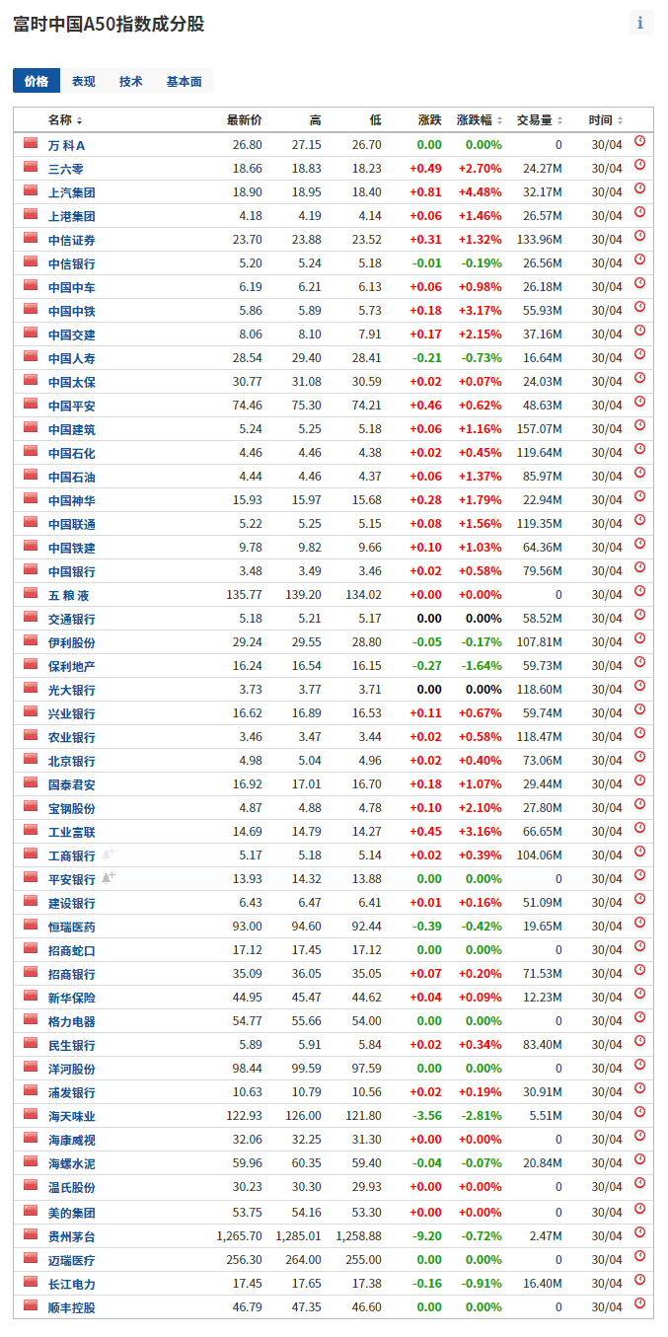Click the China flag icon in 兴业银行 row
Screen dimensions: 668x1337
31,711
